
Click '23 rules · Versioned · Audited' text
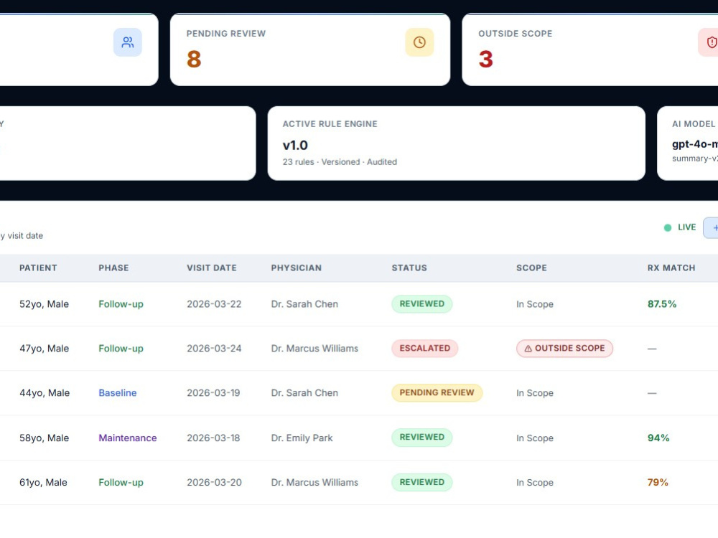click(x=340, y=162)
